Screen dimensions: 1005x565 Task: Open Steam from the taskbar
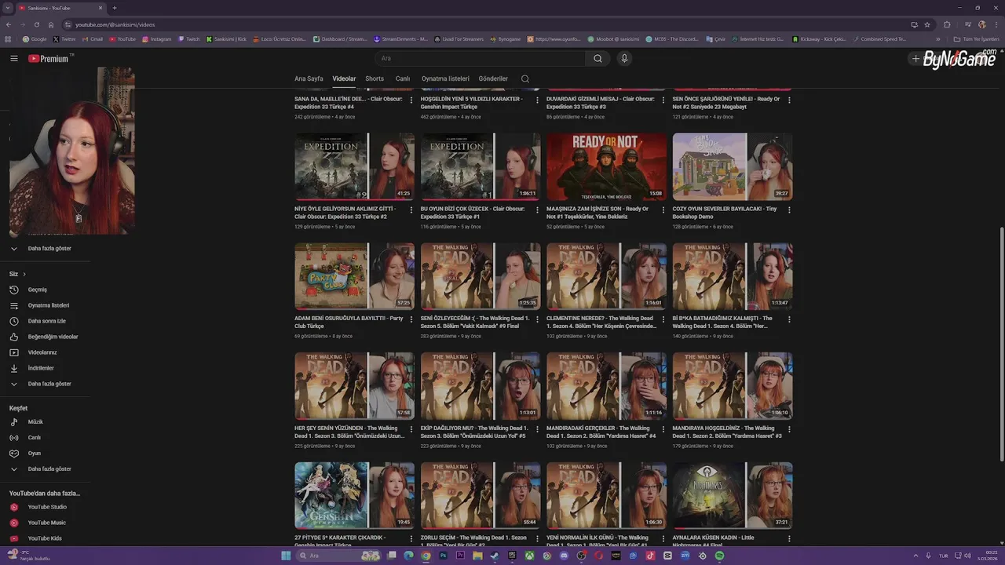[x=495, y=556]
